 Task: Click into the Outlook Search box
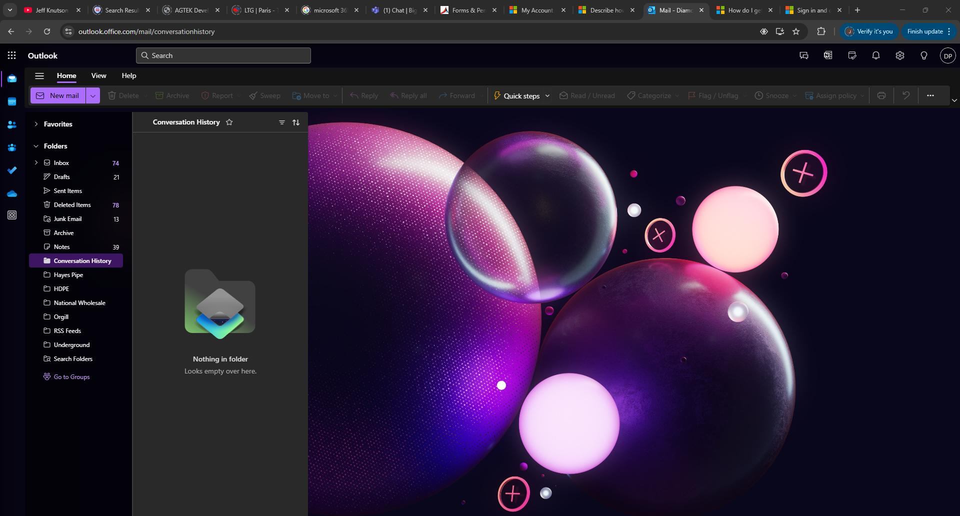click(223, 55)
